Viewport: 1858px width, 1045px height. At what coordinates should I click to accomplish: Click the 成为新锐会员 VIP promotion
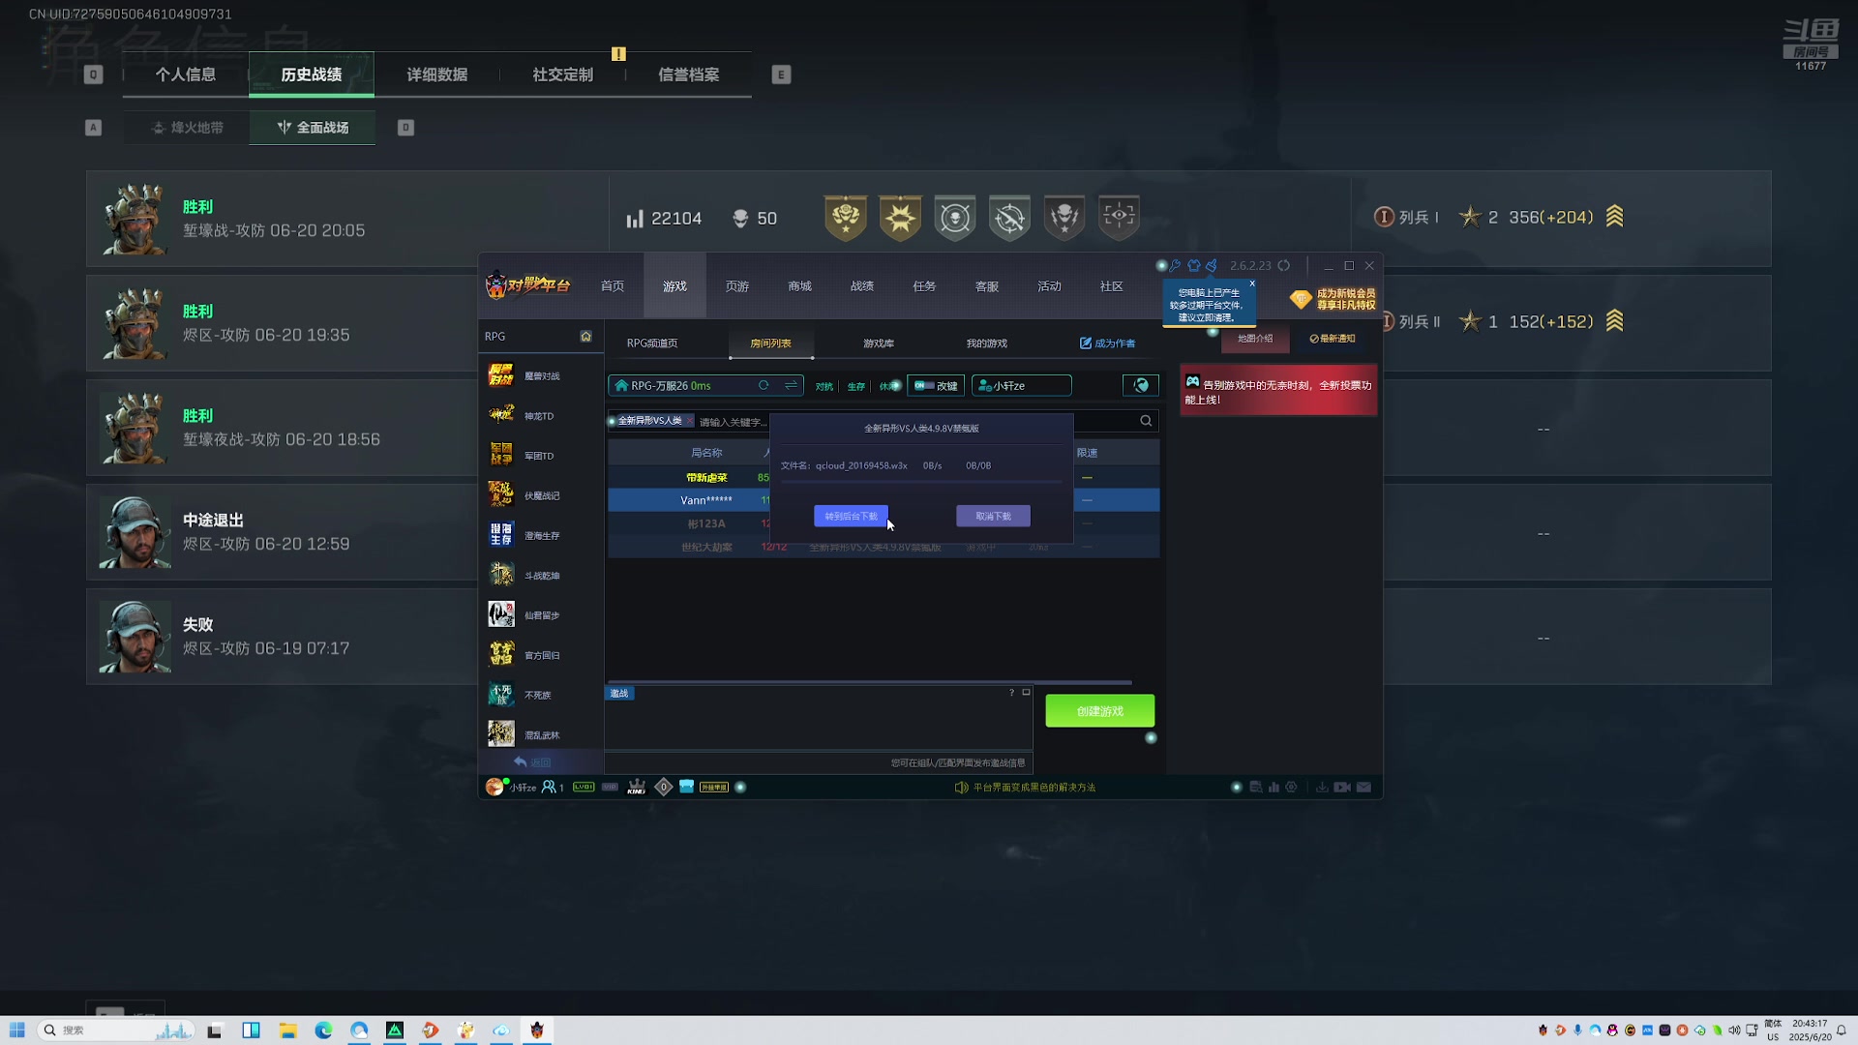(x=1334, y=299)
